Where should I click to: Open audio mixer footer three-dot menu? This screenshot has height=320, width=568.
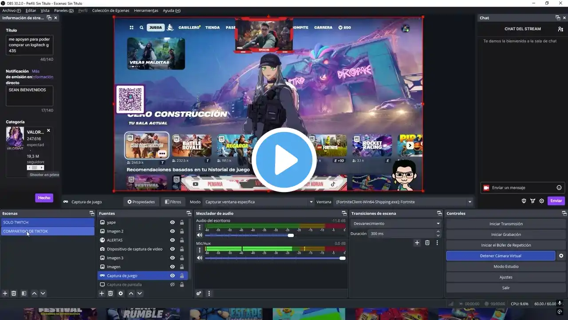(x=209, y=293)
